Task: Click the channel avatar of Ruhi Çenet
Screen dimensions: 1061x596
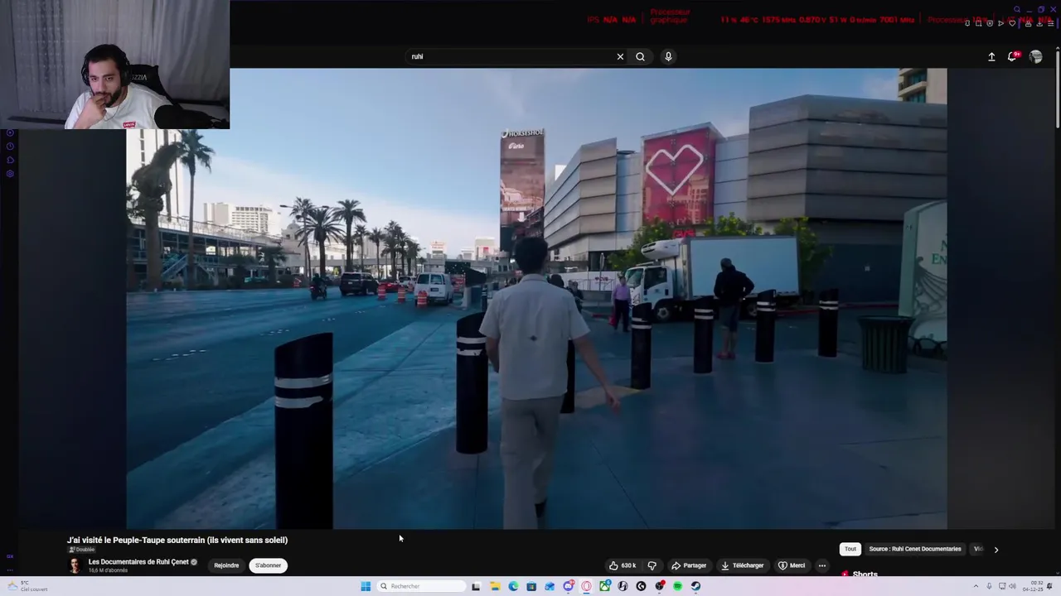Action: pyautogui.click(x=75, y=565)
